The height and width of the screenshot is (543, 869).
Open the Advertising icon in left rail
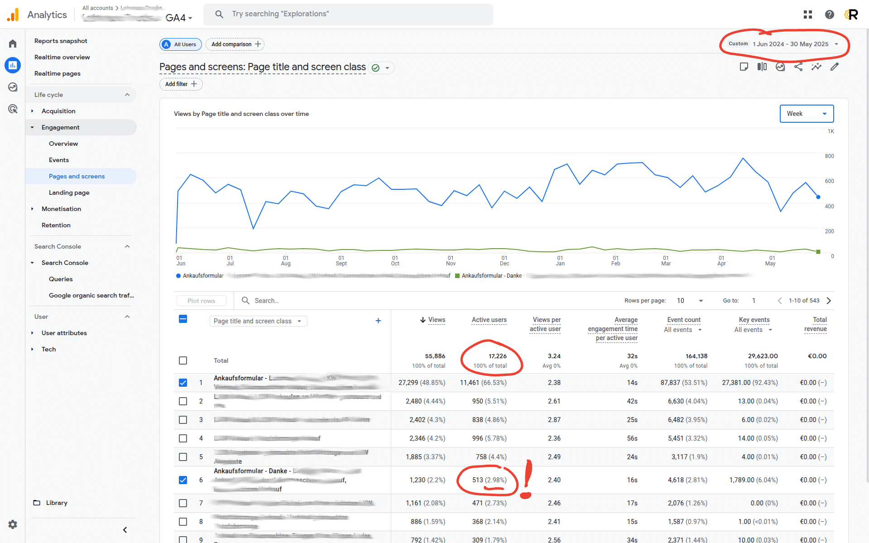click(x=13, y=109)
